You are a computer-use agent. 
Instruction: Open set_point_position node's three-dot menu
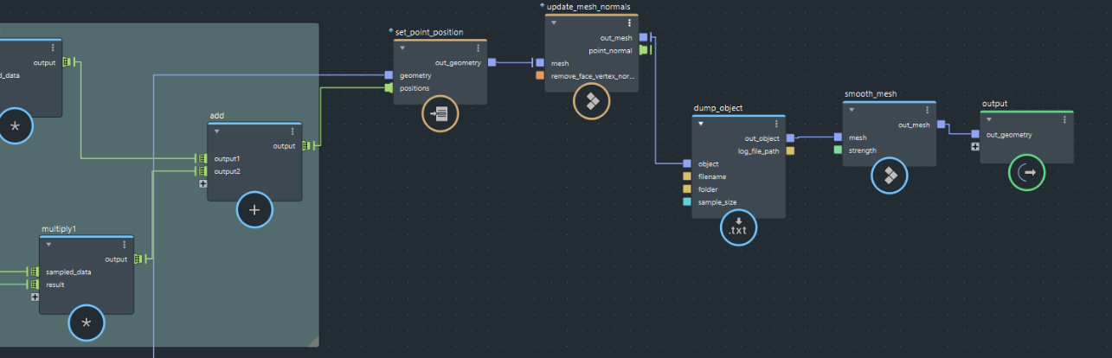point(479,48)
